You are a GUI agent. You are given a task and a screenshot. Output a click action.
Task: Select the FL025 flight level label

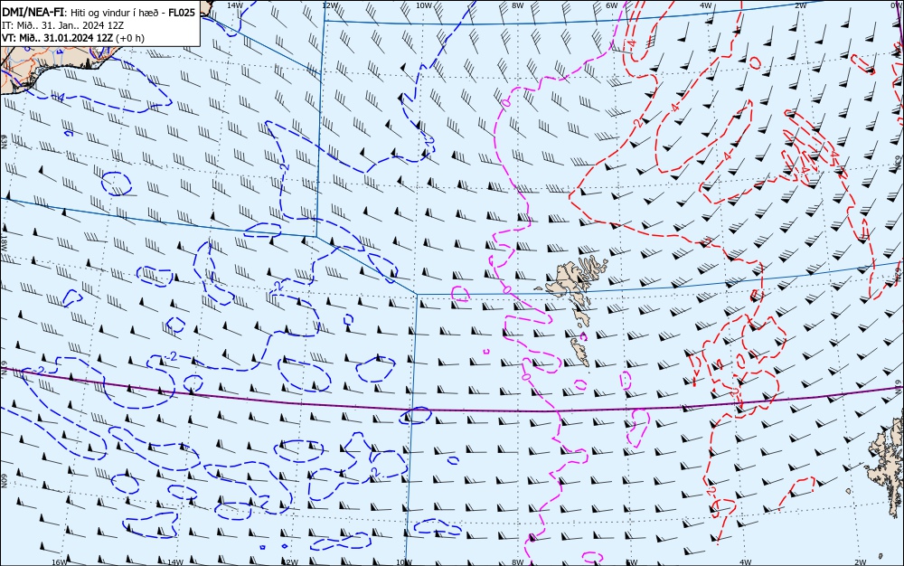[182, 13]
